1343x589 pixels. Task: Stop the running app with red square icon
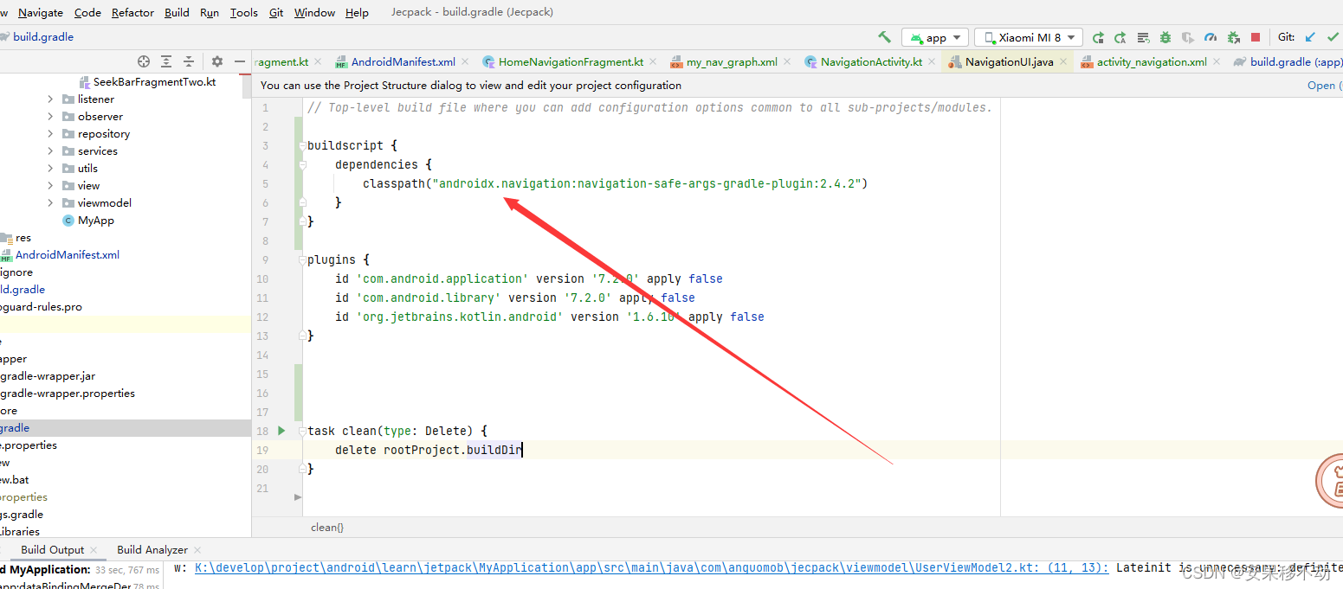coord(1255,37)
